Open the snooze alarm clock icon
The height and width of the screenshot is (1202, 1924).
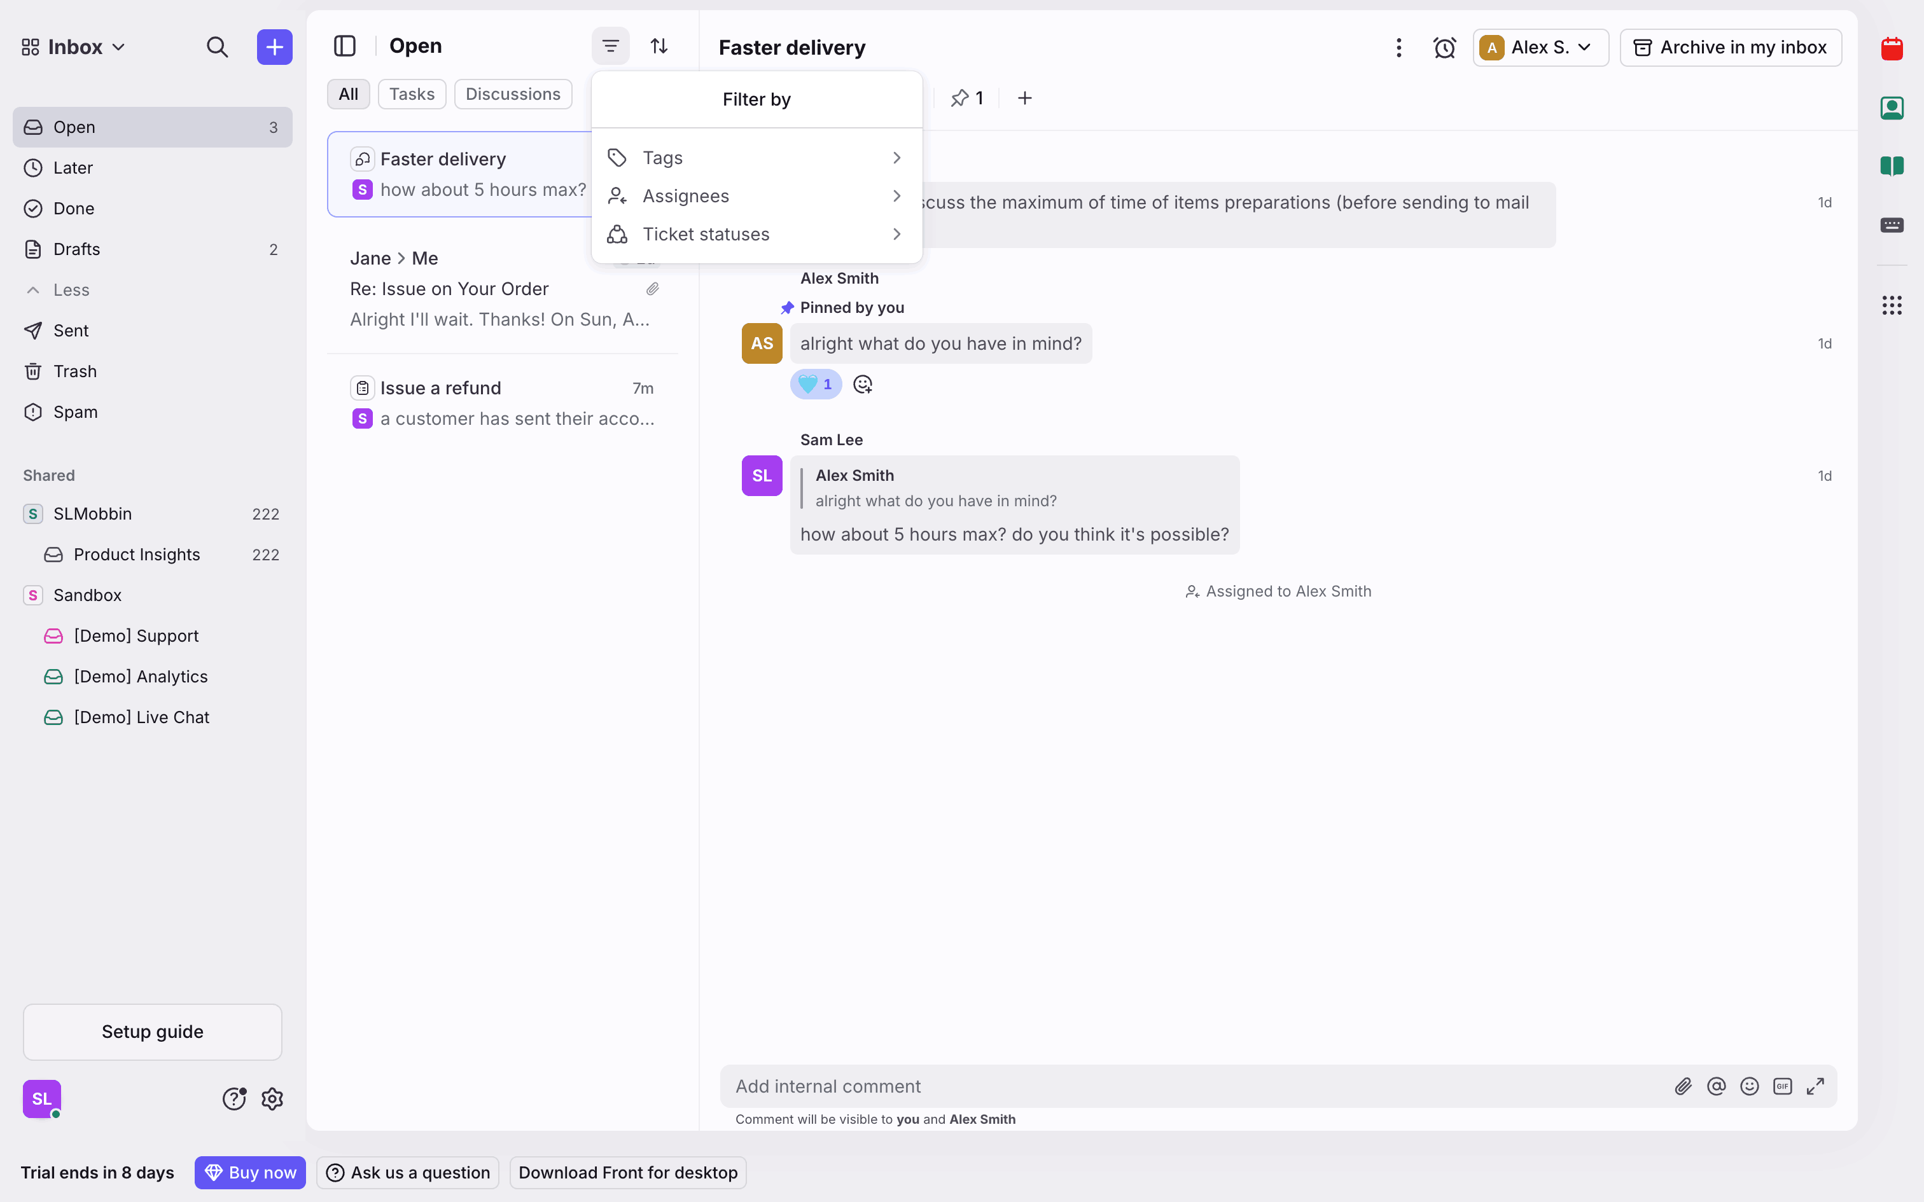click(1444, 48)
